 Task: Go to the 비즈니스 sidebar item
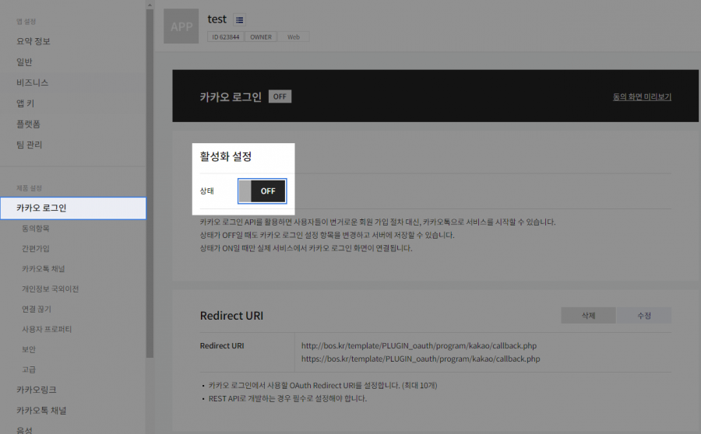(x=33, y=82)
